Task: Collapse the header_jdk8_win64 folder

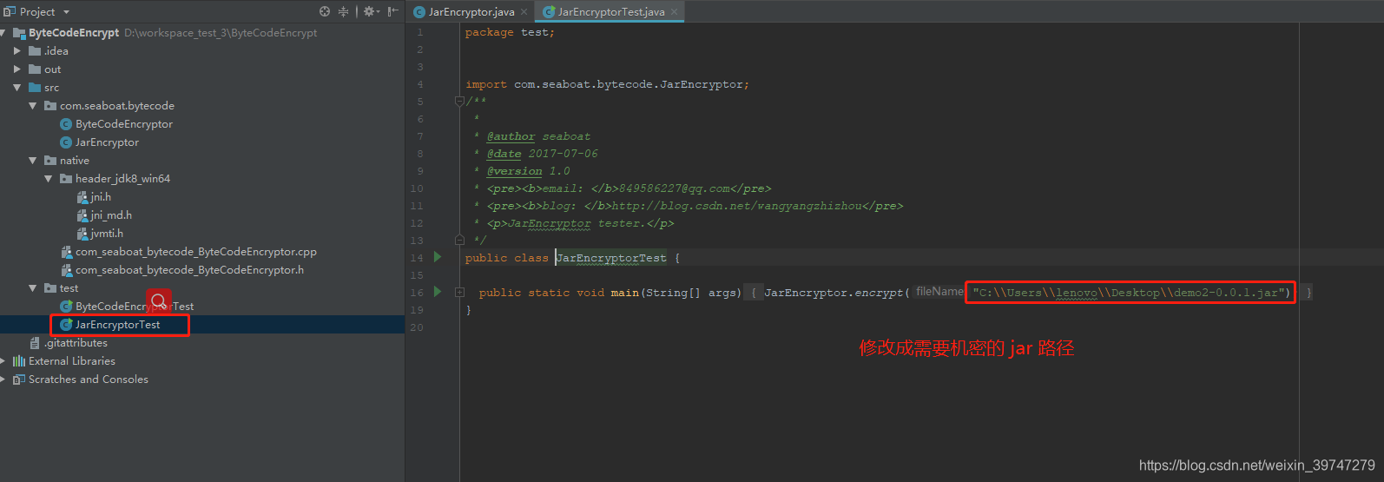Action: 49,179
